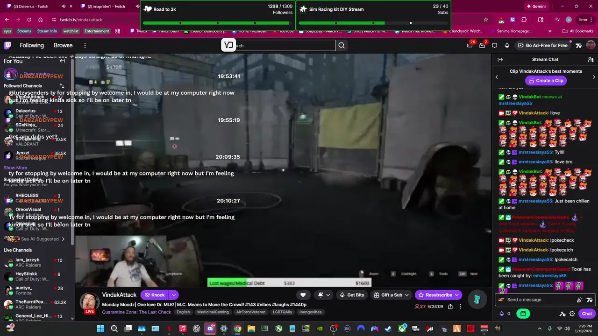This screenshot has width=598, height=336.
Task: Open auntye_ live channel
Action: 36,290
